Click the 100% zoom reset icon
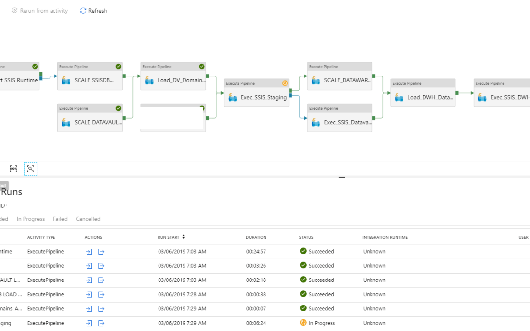Image resolution: width=530 pixels, height=331 pixels. 14,169
